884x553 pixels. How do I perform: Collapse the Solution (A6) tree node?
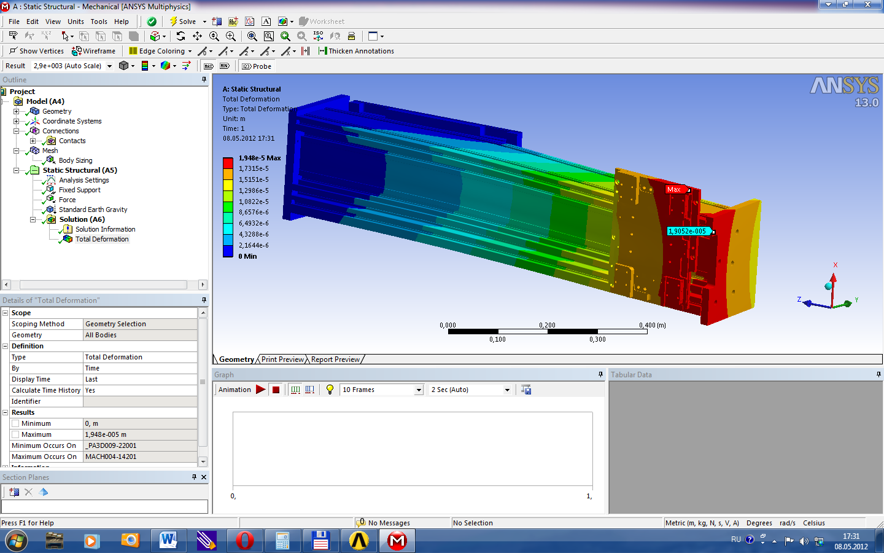pos(33,219)
